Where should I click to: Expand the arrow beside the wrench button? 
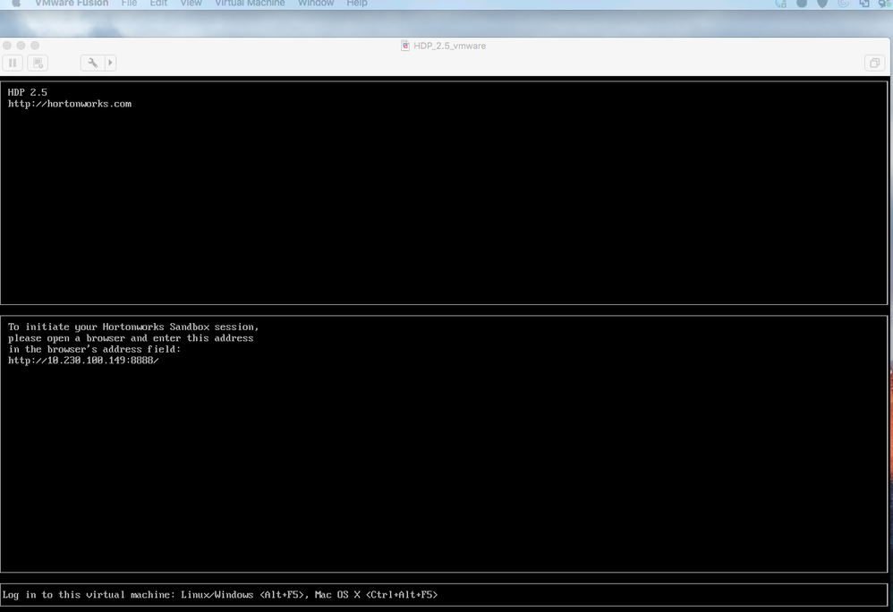110,63
